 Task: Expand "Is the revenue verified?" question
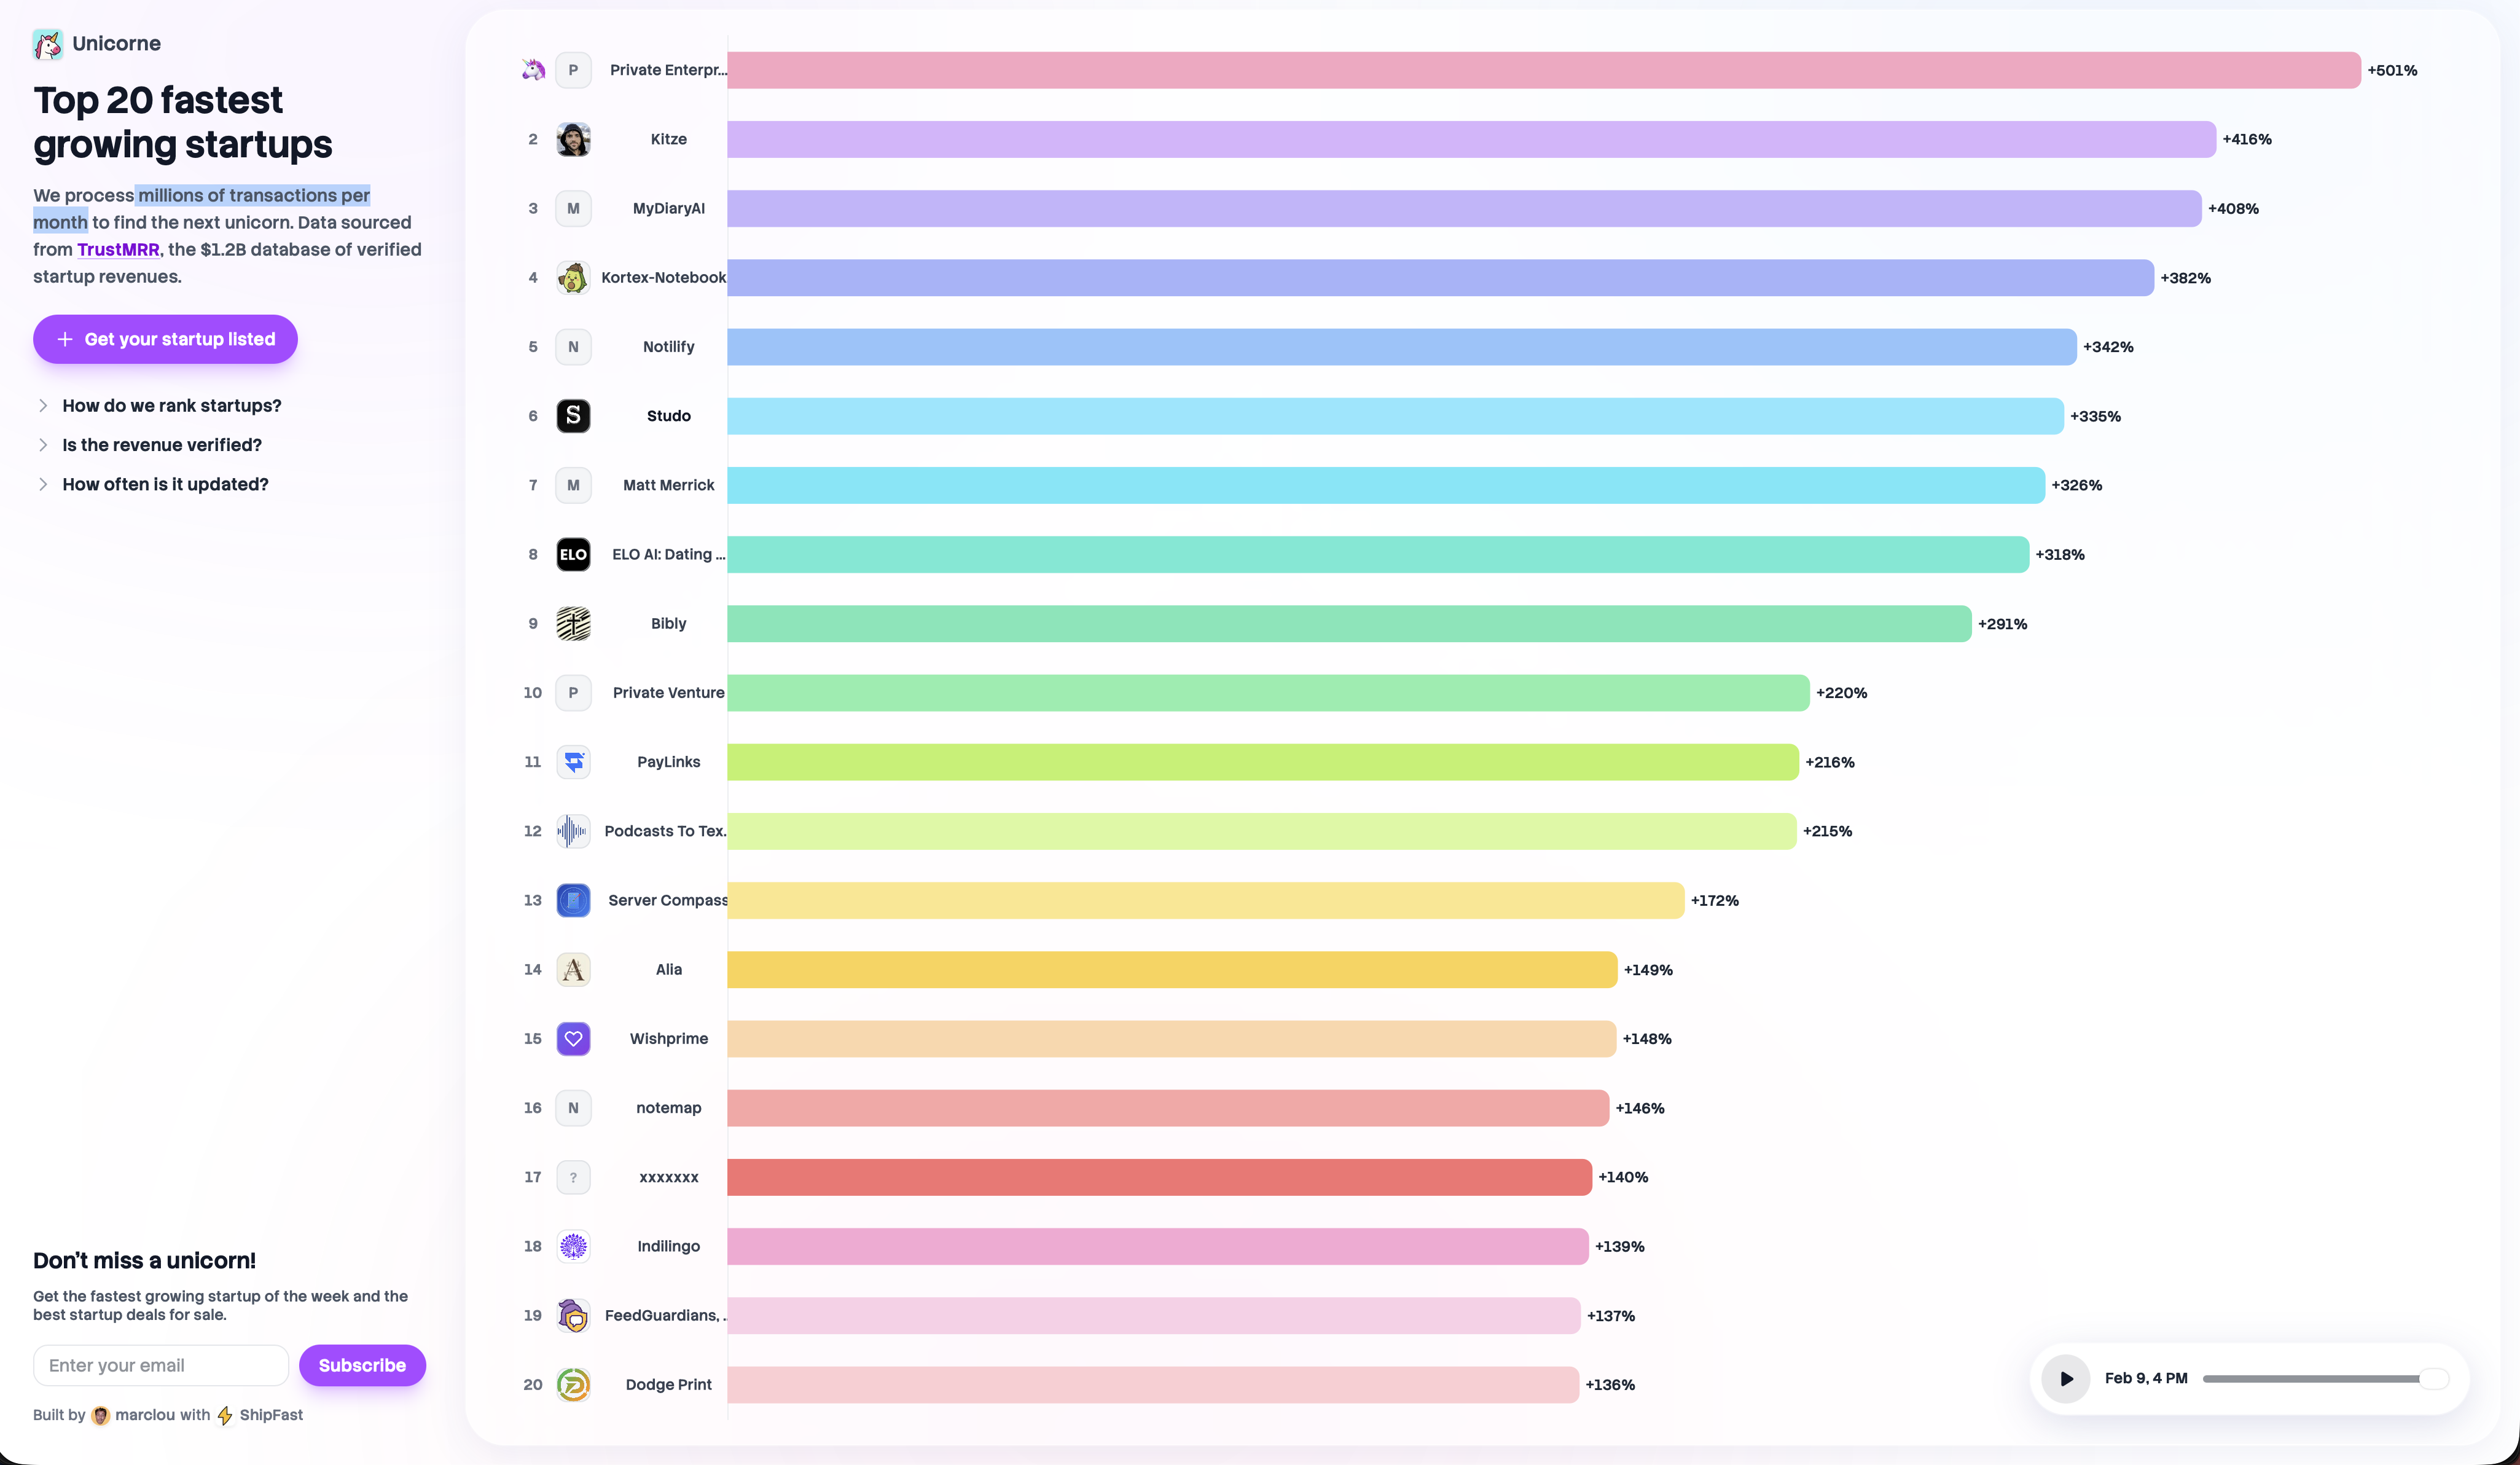[x=161, y=445]
